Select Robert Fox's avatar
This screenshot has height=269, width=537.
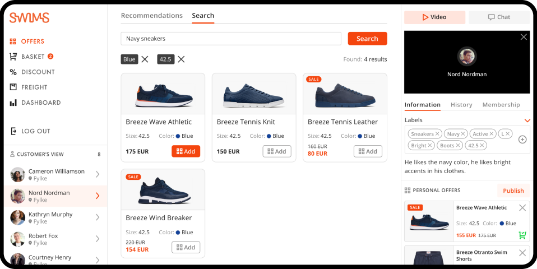[x=18, y=239]
